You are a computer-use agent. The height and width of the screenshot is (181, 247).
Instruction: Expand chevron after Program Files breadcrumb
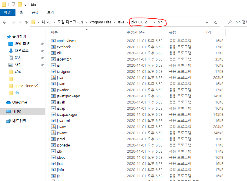114,22
